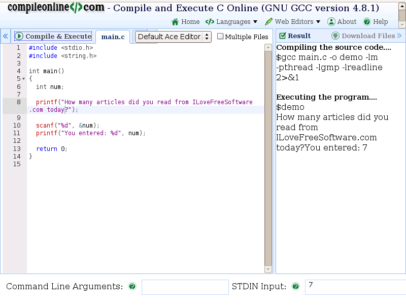406x305 pixels.
Task: Expand the Web Editors menu arrow
Action: [x=318, y=22]
